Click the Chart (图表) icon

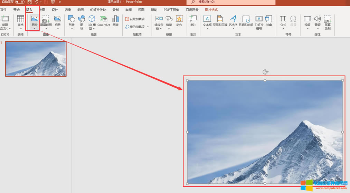click(115, 21)
